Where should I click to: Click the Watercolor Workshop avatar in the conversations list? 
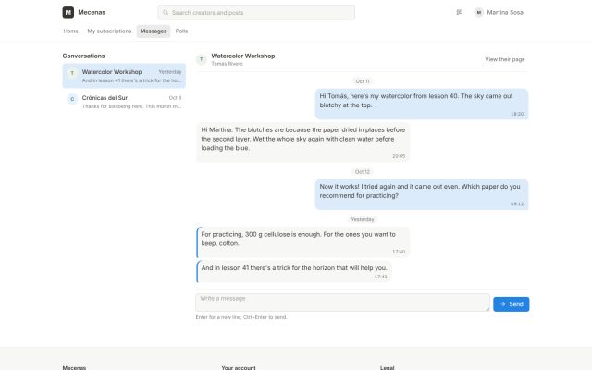[72, 73]
